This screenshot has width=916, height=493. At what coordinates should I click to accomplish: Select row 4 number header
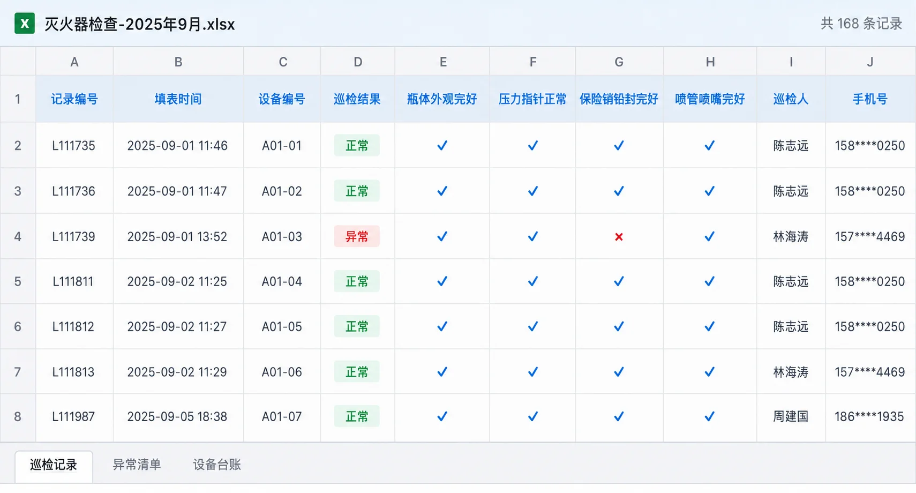click(x=18, y=236)
